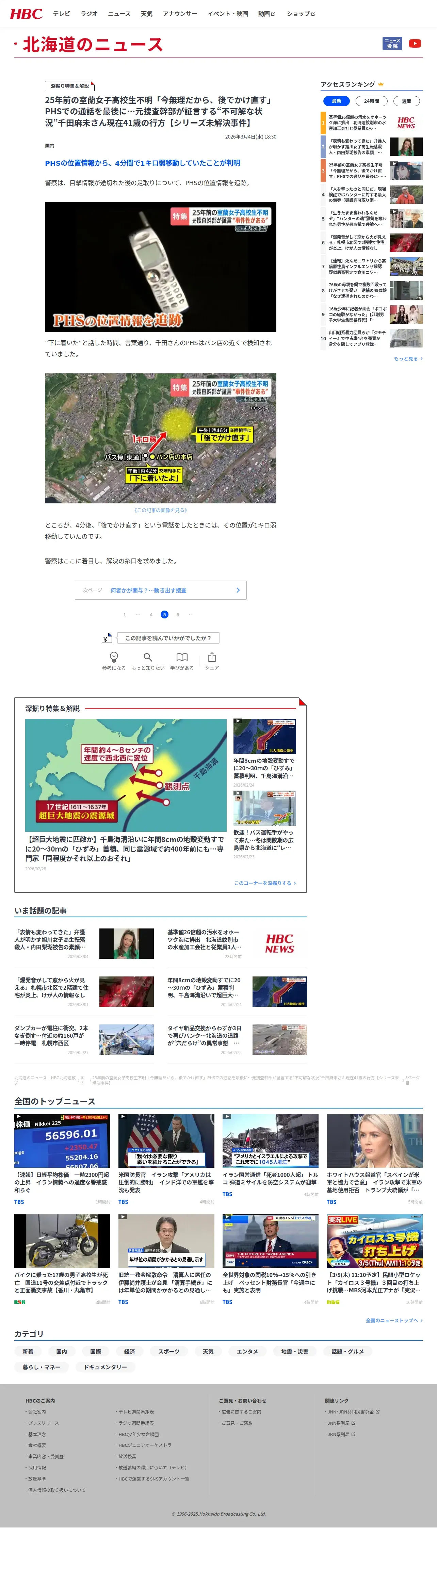Open the ニュース menu item
The height and width of the screenshot is (1569, 437).
pos(119,13)
